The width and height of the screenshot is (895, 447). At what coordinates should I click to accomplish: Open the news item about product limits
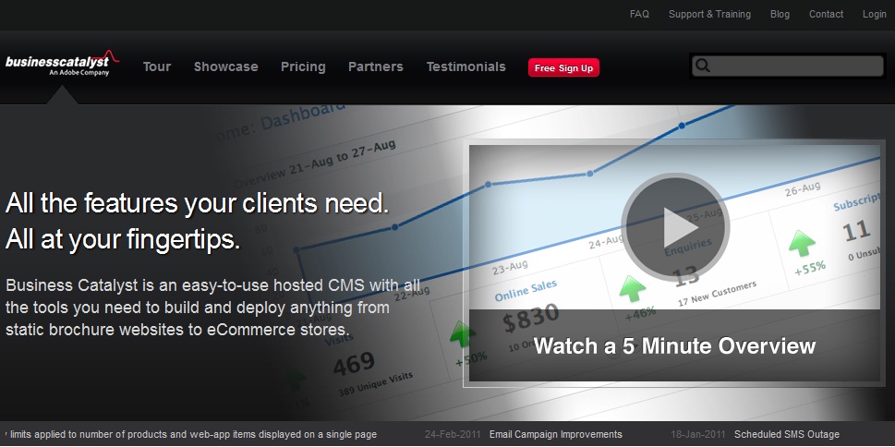tap(191, 434)
